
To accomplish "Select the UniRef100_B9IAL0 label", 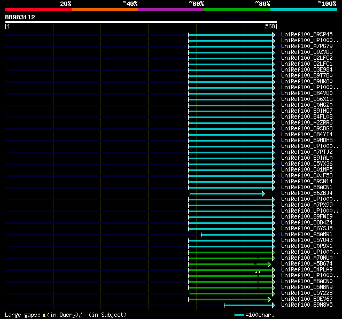I will click(x=307, y=158).
